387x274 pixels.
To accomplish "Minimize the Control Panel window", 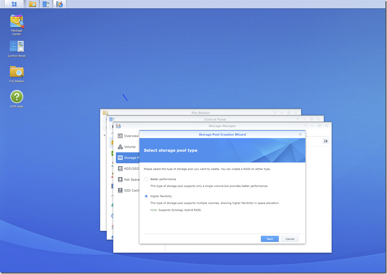I will click(305, 119).
